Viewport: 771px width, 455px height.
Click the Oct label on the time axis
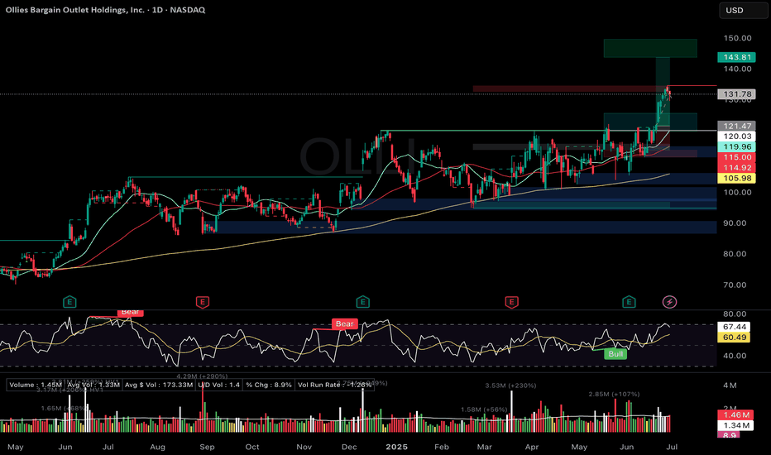click(x=252, y=447)
